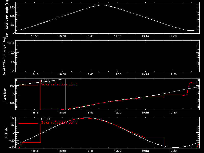Click 18:45 under the Earth angle plot
The width and height of the screenshot is (204, 153).
tap(90, 36)
